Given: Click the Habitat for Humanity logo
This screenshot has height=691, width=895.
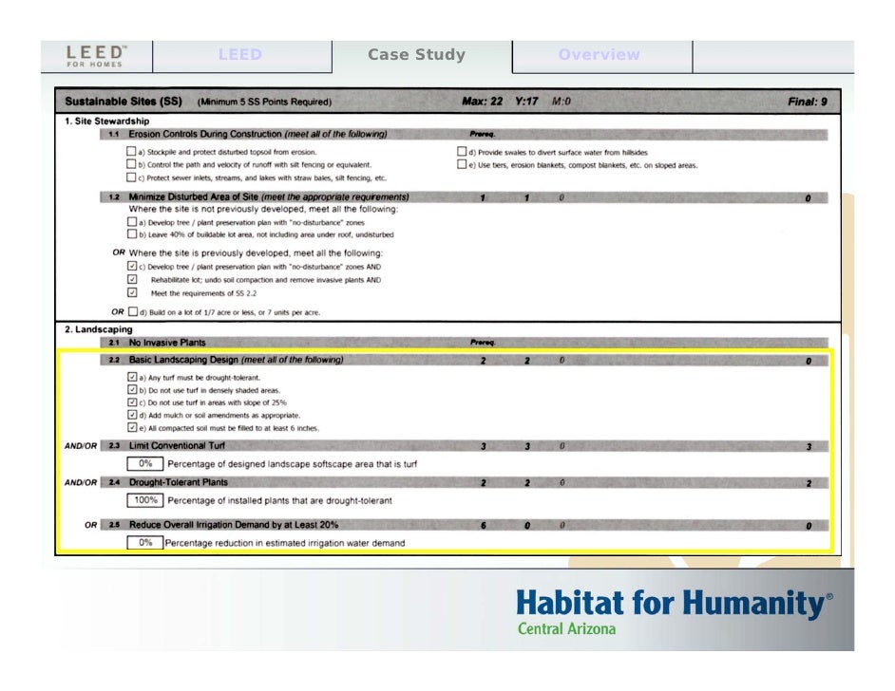Looking at the screenshot, I should pyautogui.click(x=675, y=612).
